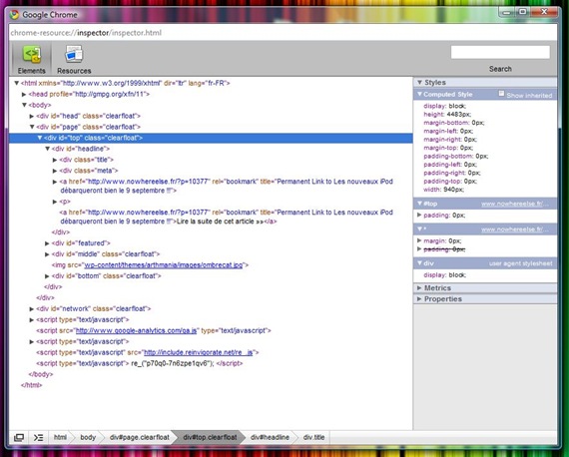Select div#headline breadcrumb
Viewport: 569px width, 457px height.
270,437
